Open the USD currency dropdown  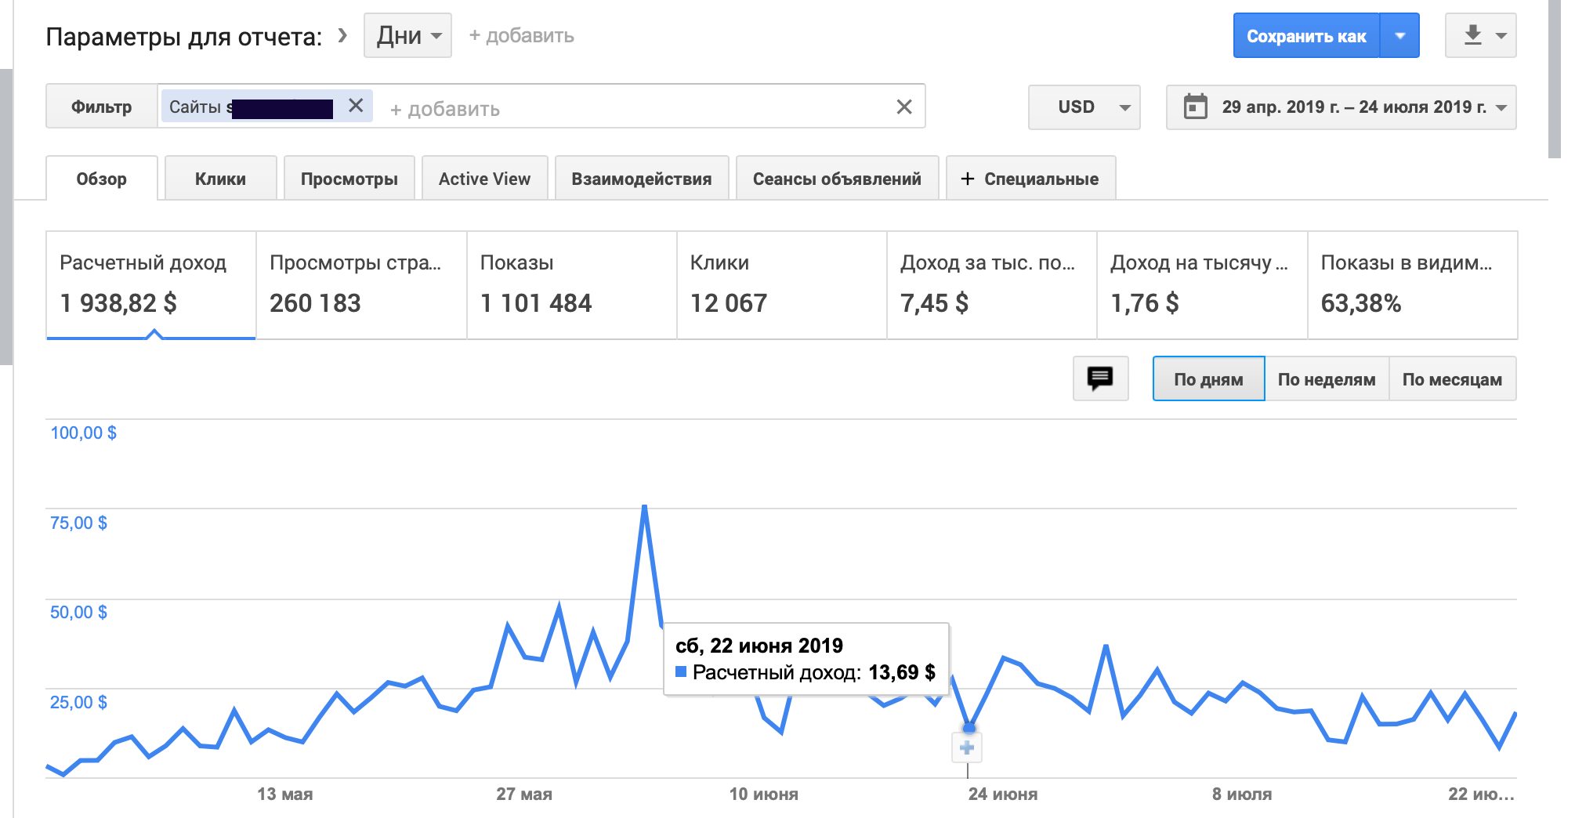(1084, 107)
